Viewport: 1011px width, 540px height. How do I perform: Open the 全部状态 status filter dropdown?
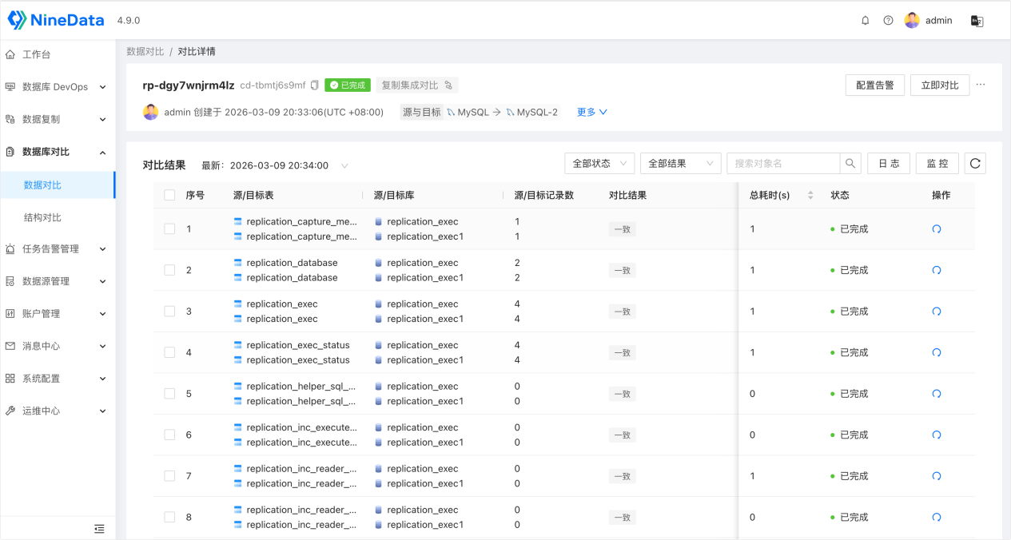[599, 164]
